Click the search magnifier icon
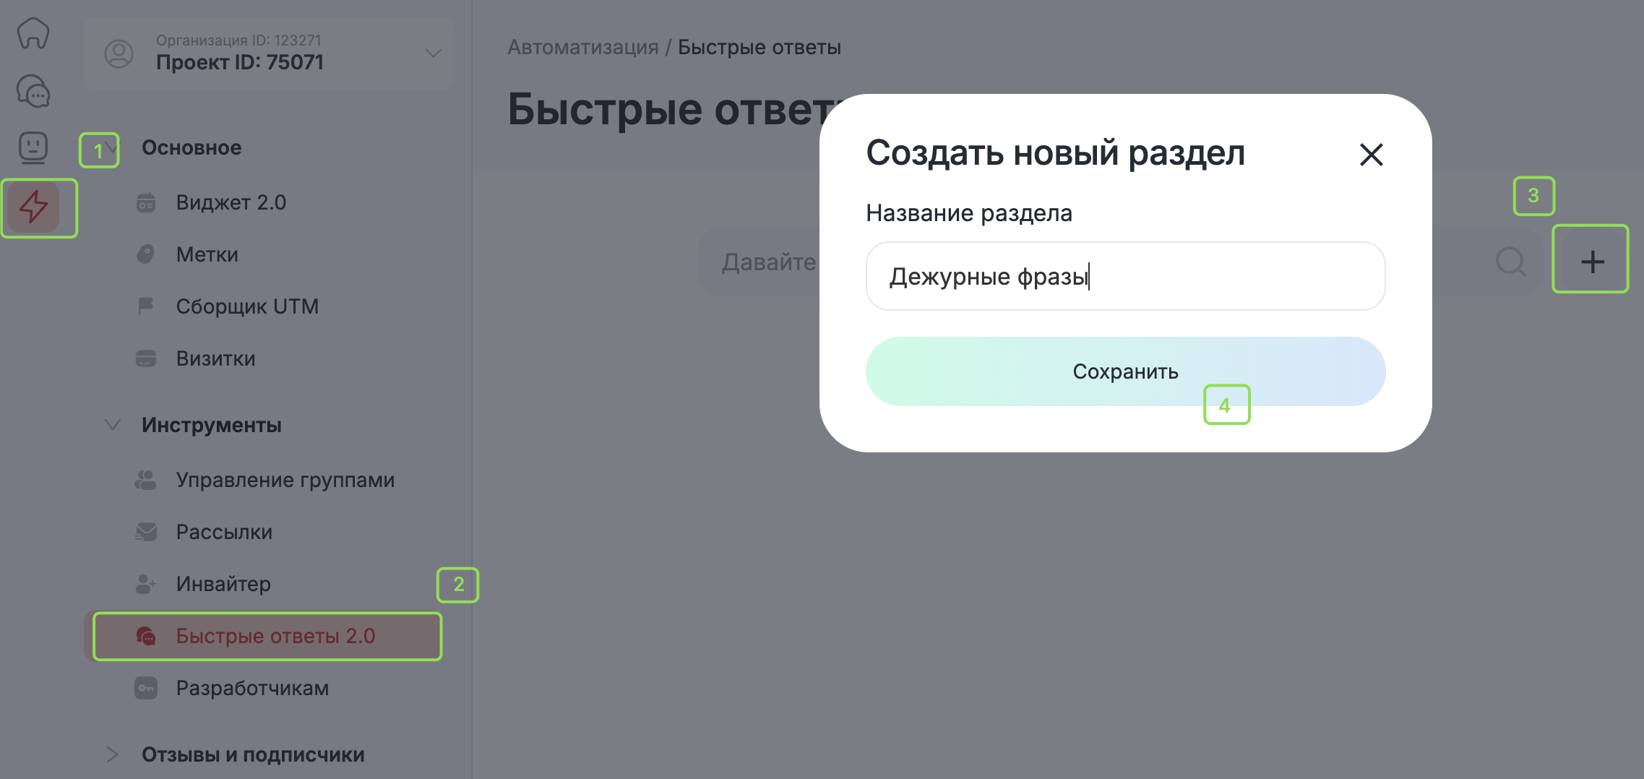Viewport: 1644px width, 779px height. point(1510,262)
